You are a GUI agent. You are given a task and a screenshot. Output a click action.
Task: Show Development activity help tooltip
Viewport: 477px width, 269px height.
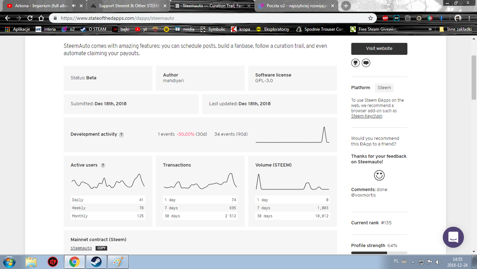(121, 134)
